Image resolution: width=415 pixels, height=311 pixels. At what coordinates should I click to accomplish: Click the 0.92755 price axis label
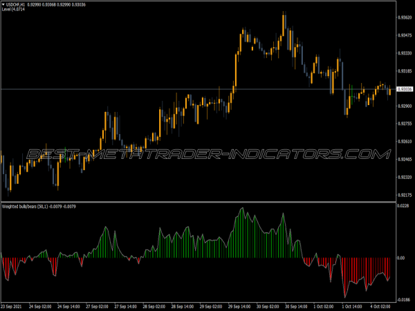(x=405, y=124)
